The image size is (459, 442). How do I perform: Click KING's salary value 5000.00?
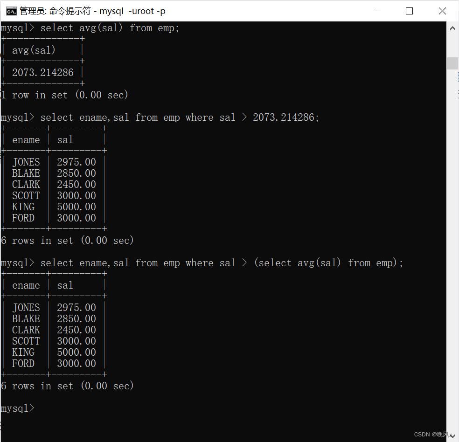(x=76, y=207)
